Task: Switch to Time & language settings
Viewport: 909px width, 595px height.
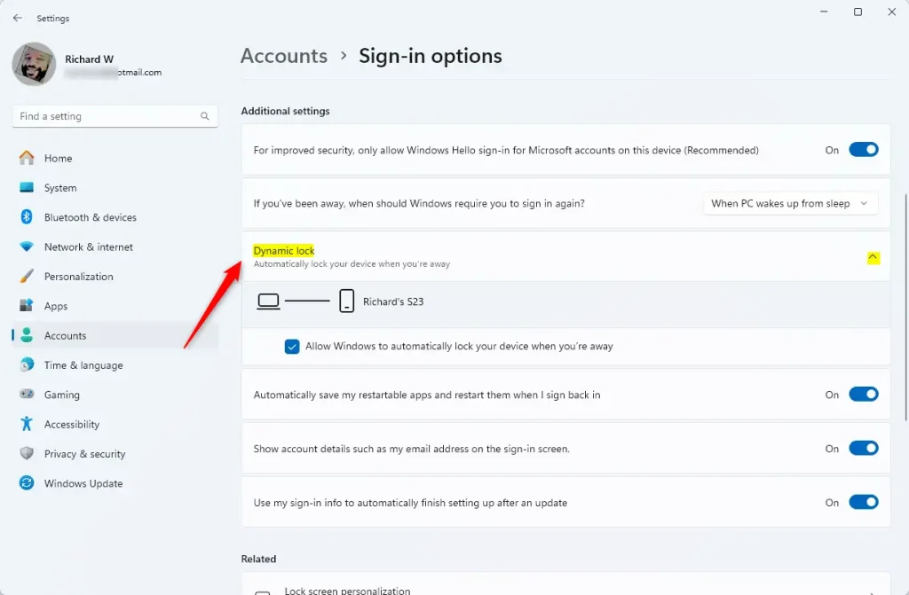Action: (x=83, y=365)
